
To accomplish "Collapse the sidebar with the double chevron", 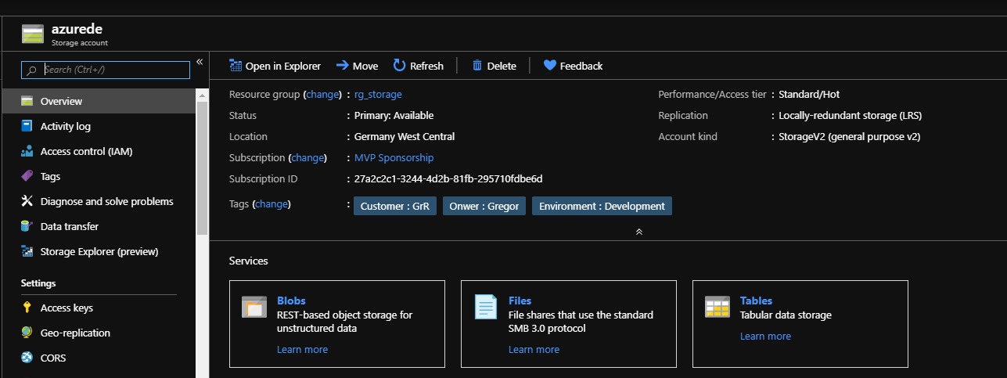I will [200, 62].
